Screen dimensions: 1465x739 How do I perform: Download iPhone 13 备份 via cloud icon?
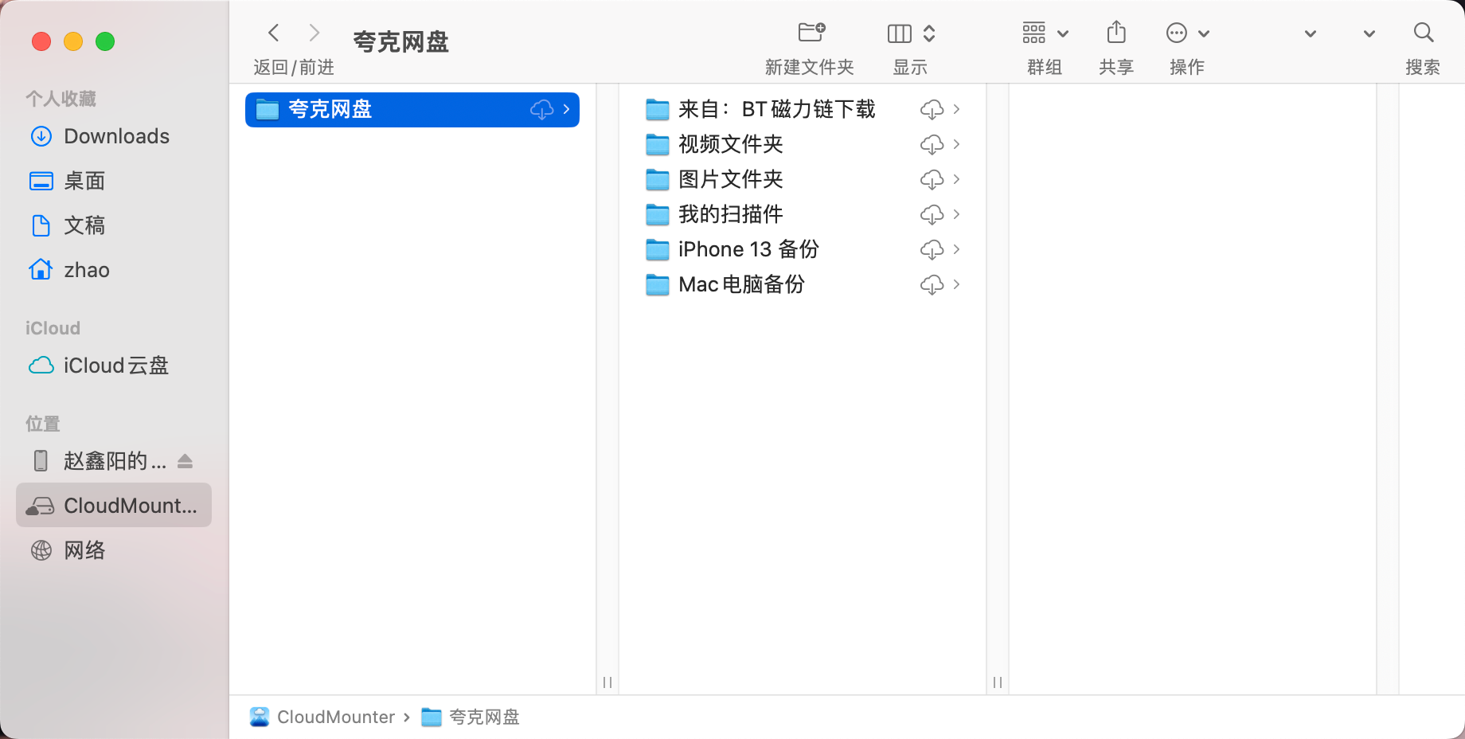932,250
